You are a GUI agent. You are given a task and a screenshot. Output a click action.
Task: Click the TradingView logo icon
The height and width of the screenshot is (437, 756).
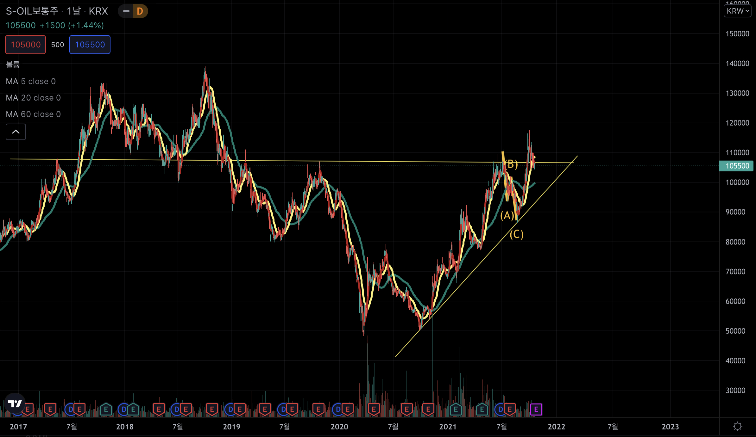[x=15, y=403]
